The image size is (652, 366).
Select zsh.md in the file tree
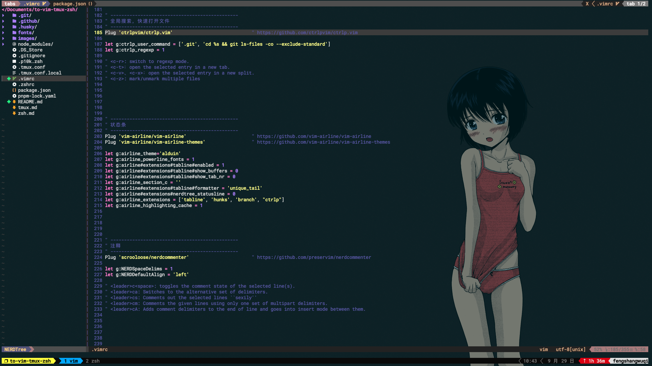(x=26, y=113)
